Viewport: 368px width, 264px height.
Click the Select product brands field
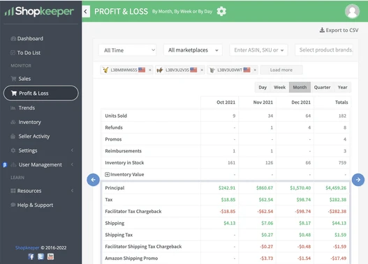[324, 50]
